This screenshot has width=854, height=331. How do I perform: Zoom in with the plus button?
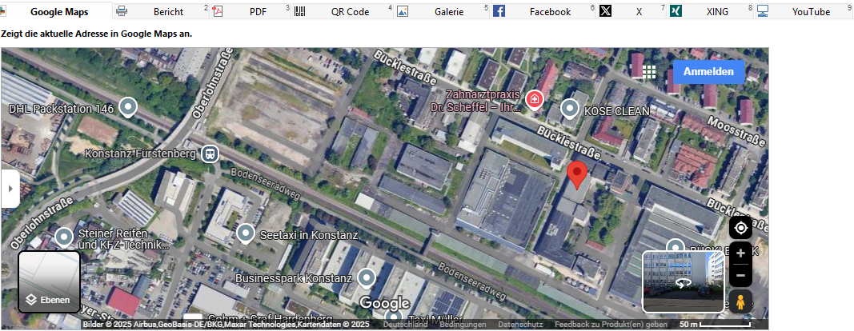coord(740,253)
